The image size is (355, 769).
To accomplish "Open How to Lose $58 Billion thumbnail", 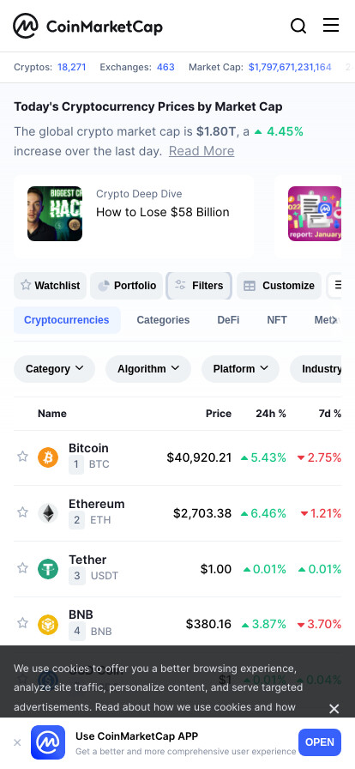I will click(55, 214).
